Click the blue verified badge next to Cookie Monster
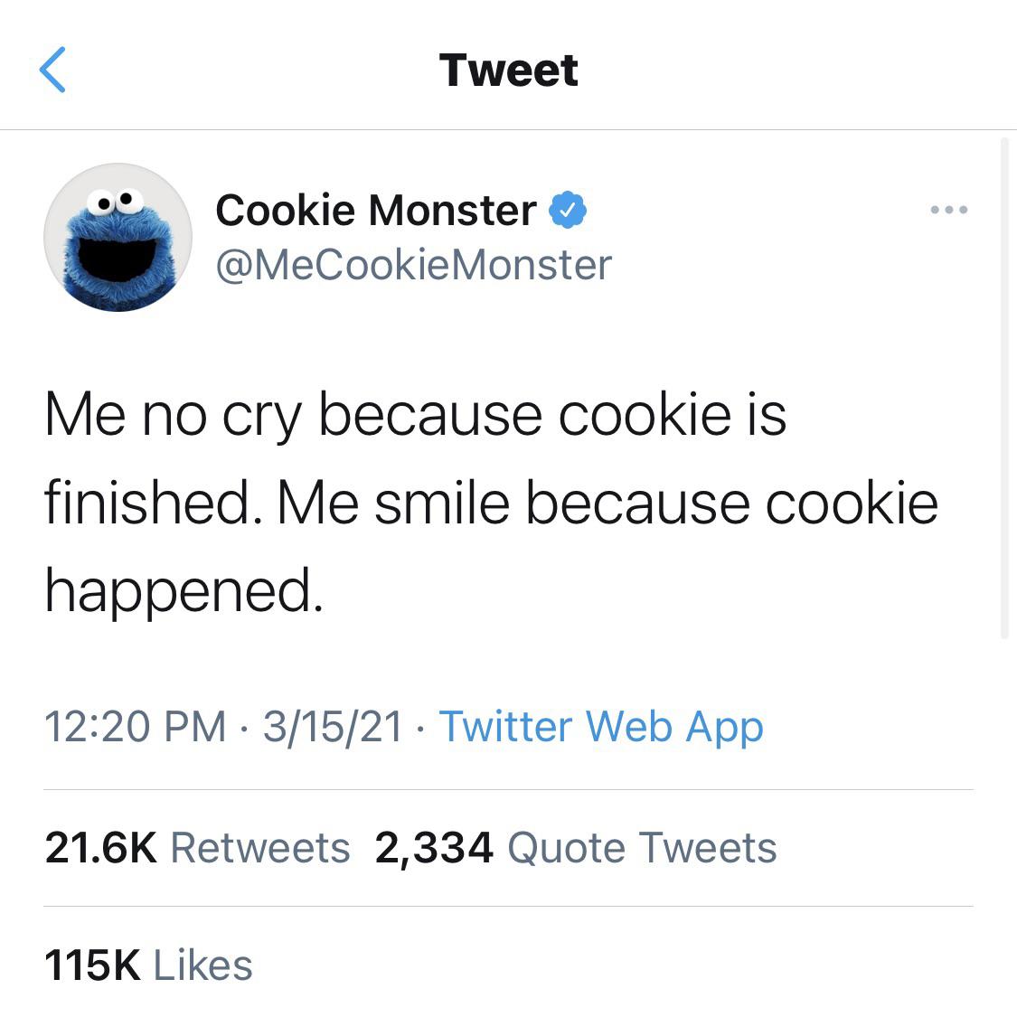 click(x=568, y=209)
